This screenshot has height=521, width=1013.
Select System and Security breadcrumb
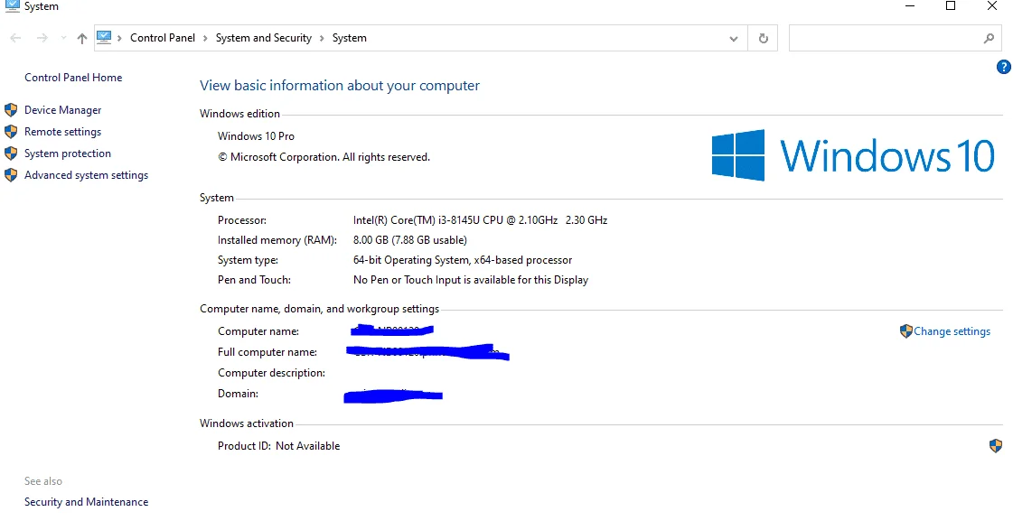tap(264, 38)
